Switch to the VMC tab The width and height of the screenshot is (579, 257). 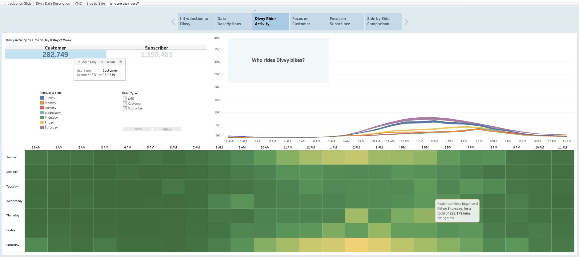pos(78,3)
